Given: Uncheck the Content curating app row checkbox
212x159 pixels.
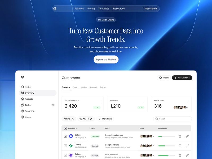Looking at the screenshot, I should (65, 136).
